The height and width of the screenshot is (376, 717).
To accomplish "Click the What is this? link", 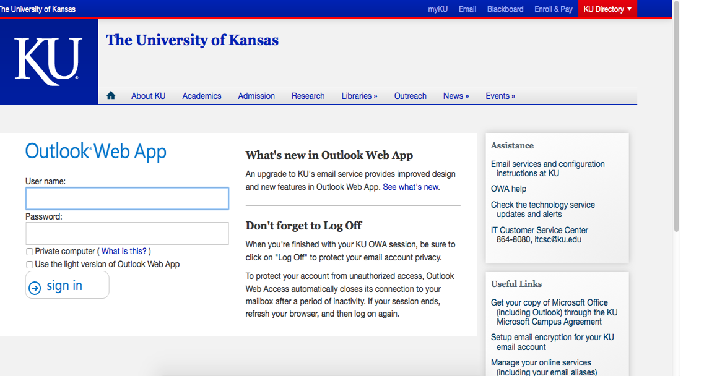I will (124, 251).
